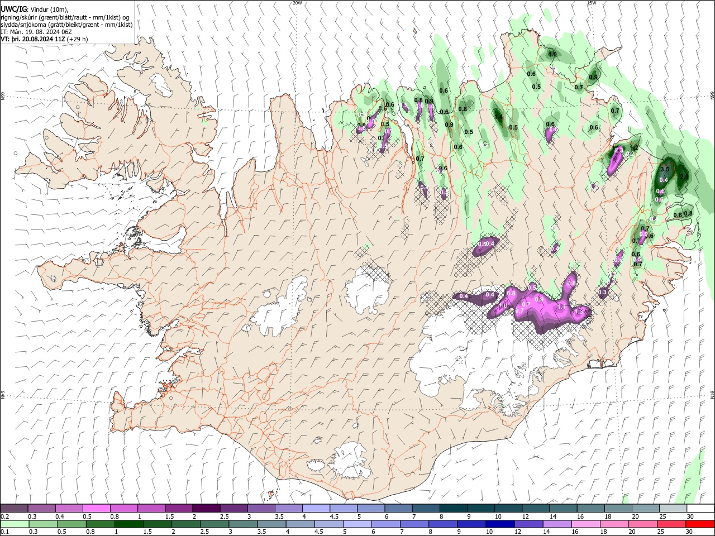Click the first grey-purple swatch at 0.2 in the top legend
715x536 pixels.
[x=14, y=509]
